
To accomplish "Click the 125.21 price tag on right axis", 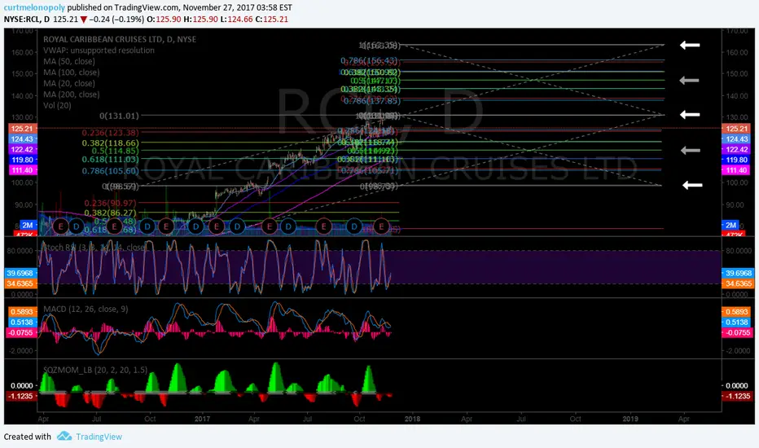I will point(736,129).
